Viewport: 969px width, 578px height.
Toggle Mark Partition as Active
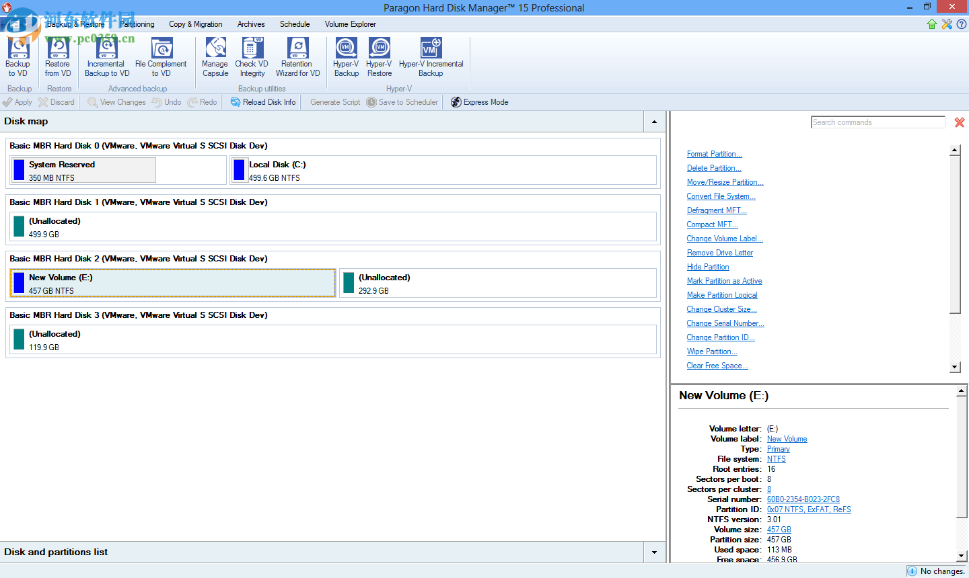[724, 281]
